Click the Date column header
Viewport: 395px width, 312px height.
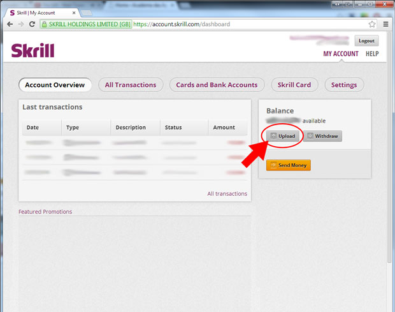(x=42, y=128)
